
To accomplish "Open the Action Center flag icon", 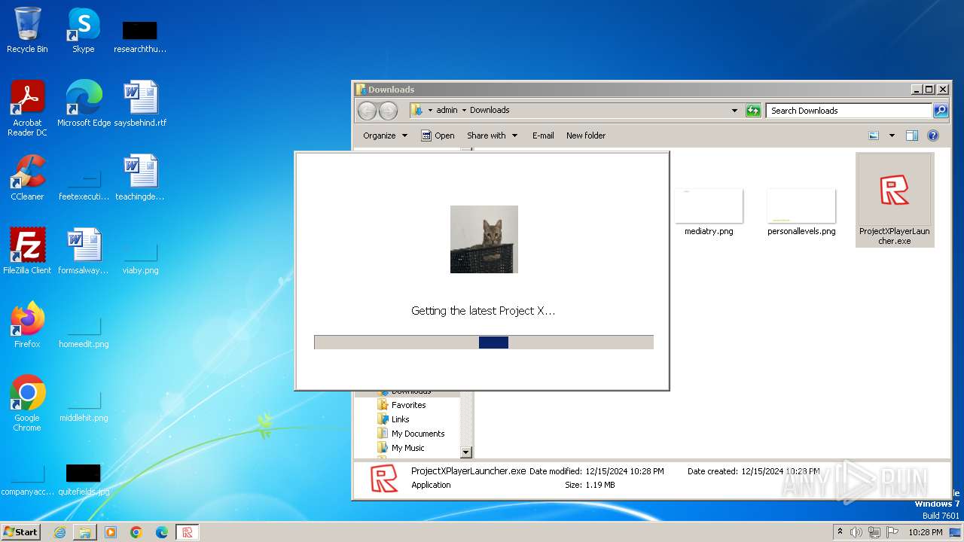I will point(892,532).
